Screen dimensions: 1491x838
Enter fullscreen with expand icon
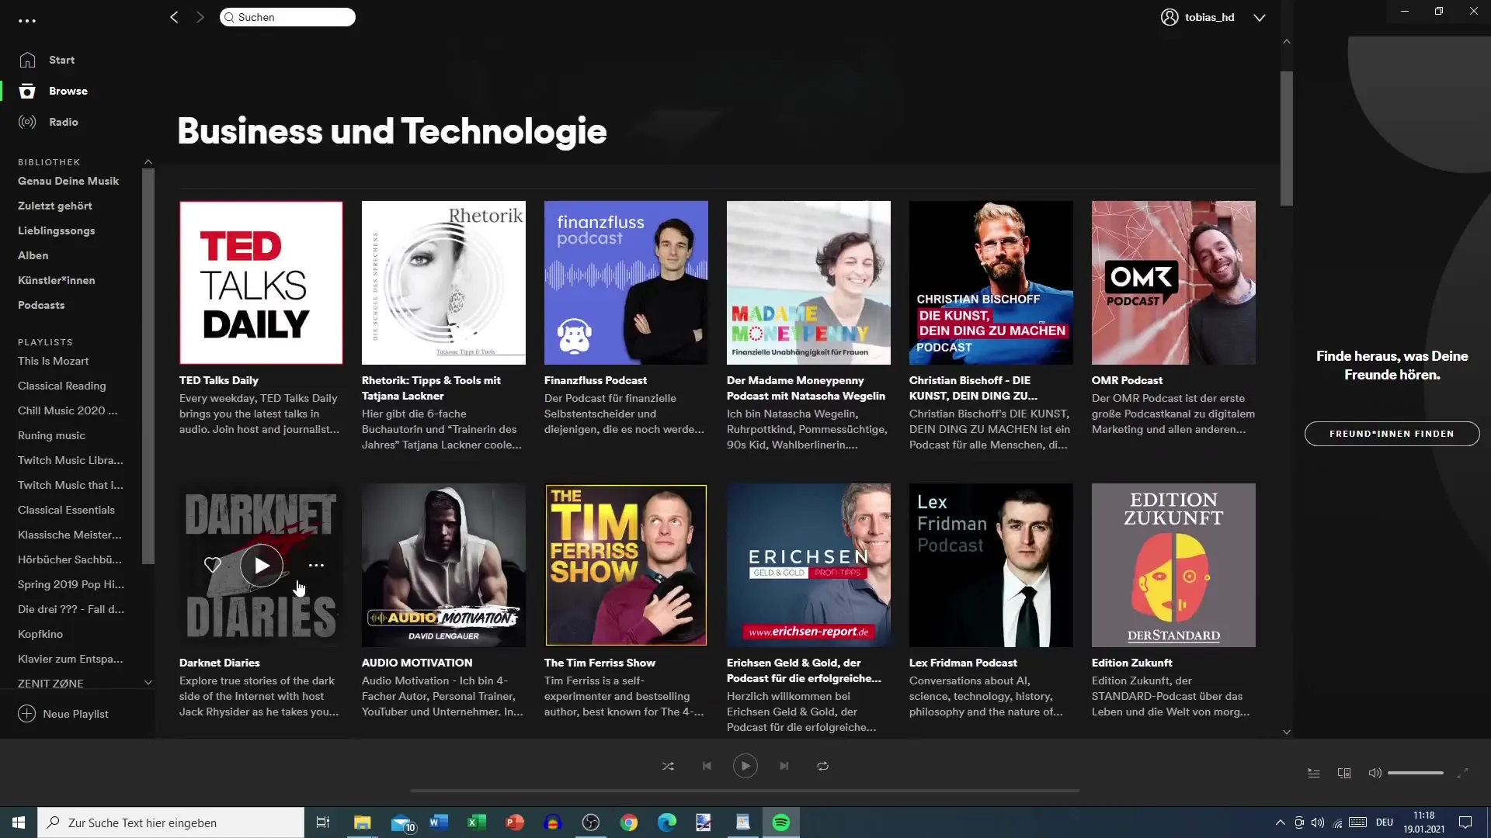(1462, 773)
